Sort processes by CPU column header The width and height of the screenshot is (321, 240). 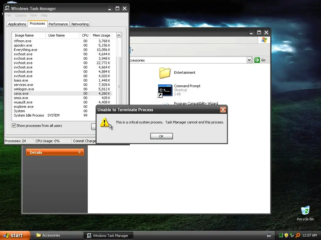pos(85,35)
